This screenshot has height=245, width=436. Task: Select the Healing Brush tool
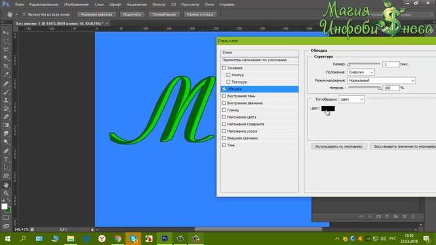coord(6,83)
